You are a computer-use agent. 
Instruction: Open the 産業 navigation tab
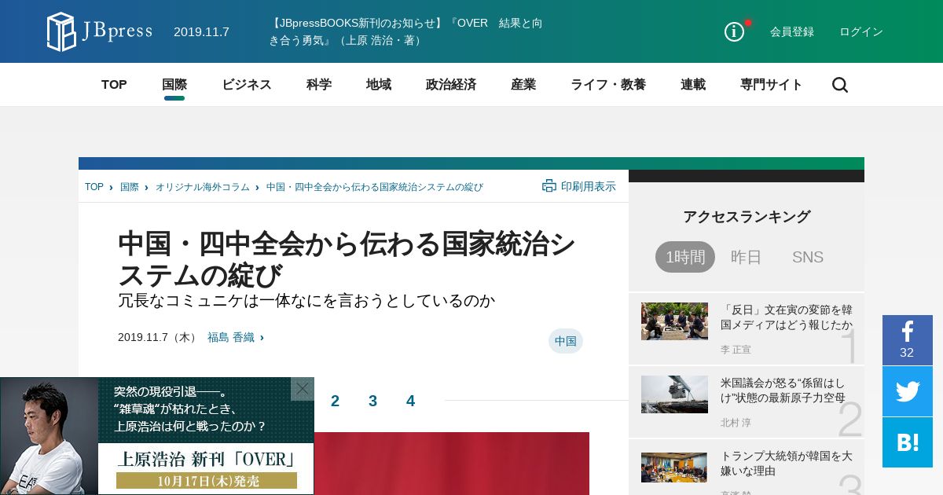click(x=523, y=85)
